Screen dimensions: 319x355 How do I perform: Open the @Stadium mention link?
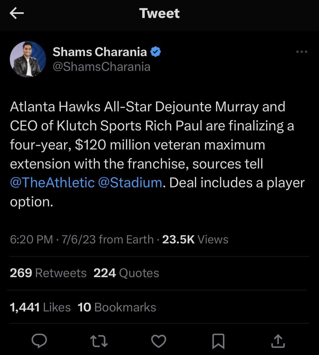tap(130, 182)
